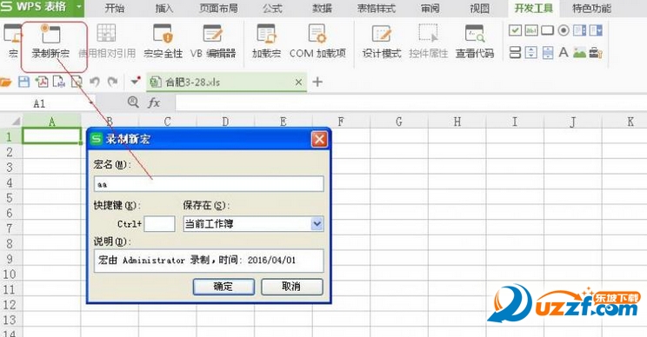
Task: Click the formula bar input area
Action: pyautogui.click(x=411, y=103)
